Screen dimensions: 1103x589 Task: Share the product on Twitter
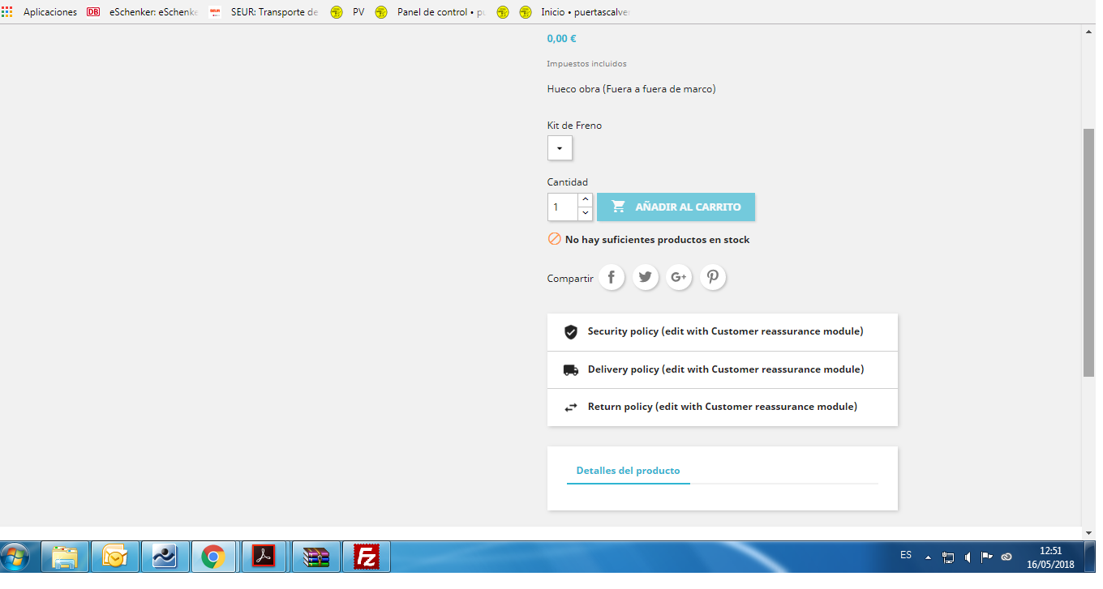[646, 277]
